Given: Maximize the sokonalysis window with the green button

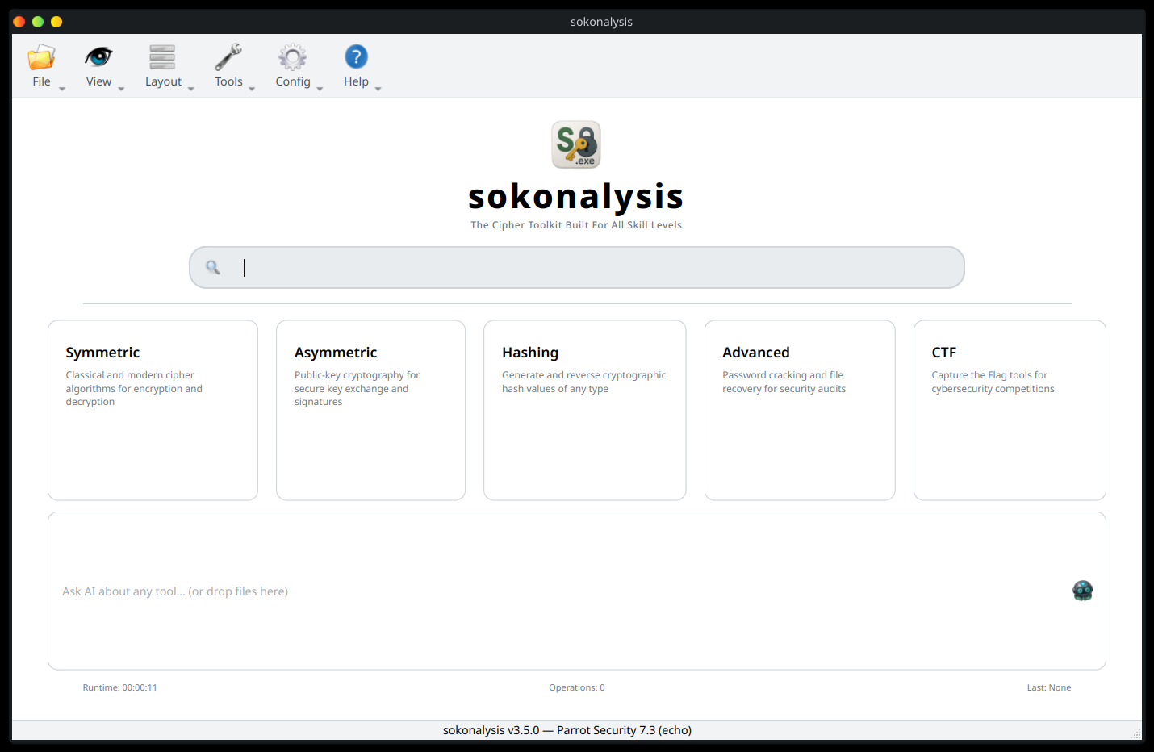Looking at the screenshot, I should tap(38, 22).
